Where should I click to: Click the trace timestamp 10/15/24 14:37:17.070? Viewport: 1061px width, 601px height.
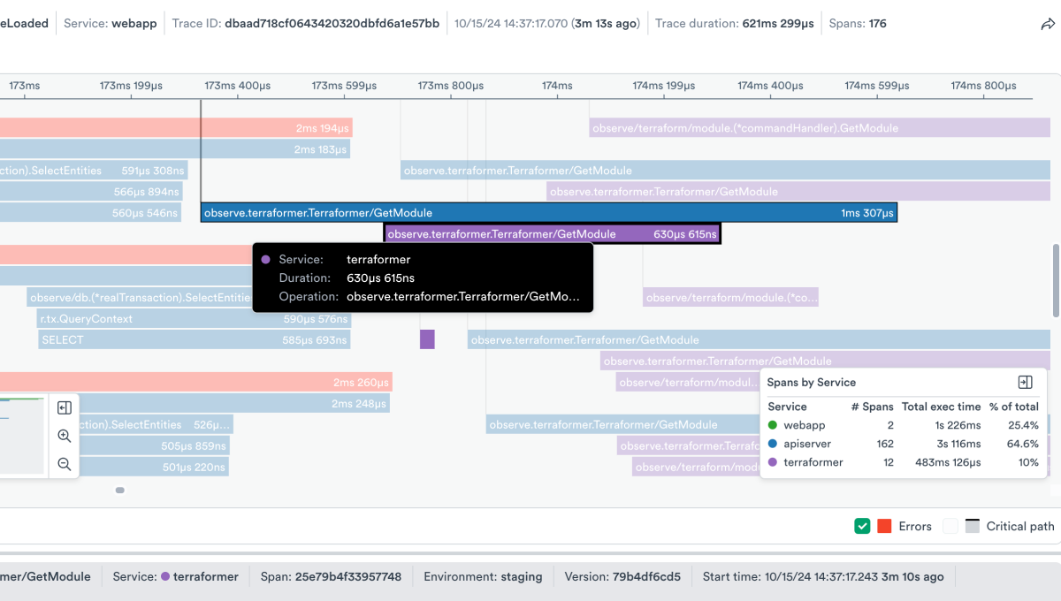(511, 24)
